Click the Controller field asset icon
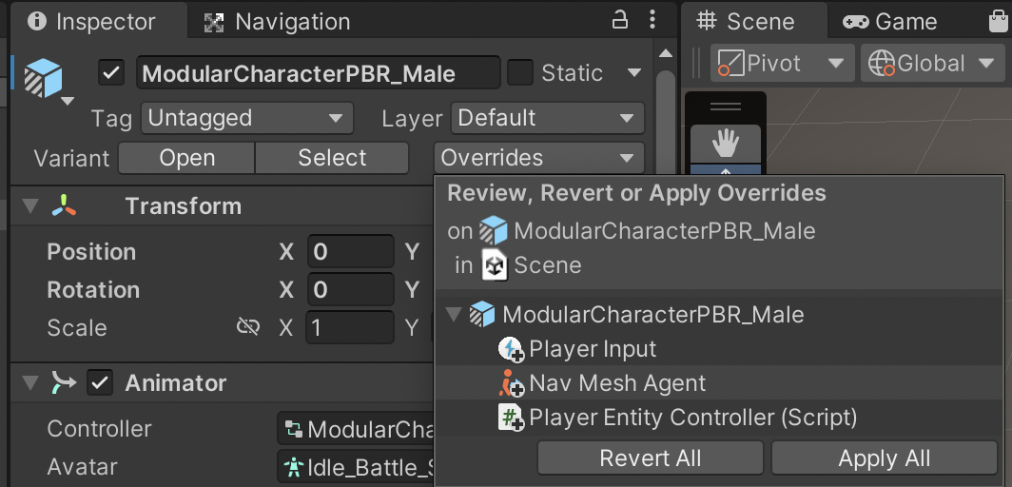This screenshot has width=1012, height=487. coord(294,429)
